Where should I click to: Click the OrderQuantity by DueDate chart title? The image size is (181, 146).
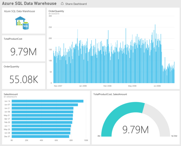(x=56, y=11)
